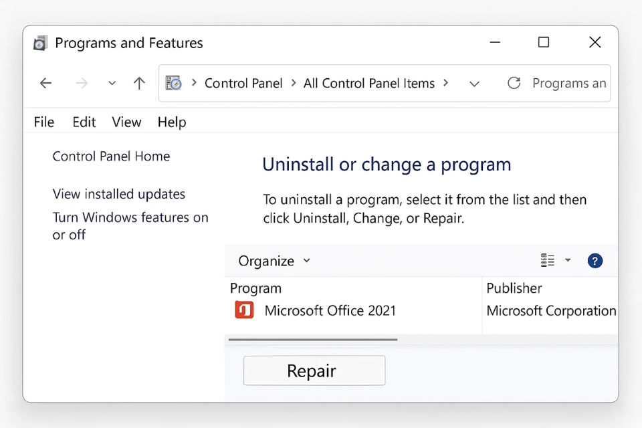Go up one level with the up arrow
642x428 pixels.
(138, 83)
